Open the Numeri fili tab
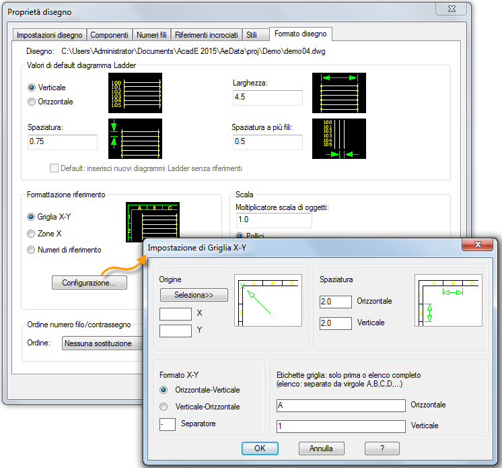 pyautogui.click(x=151, y=35)
